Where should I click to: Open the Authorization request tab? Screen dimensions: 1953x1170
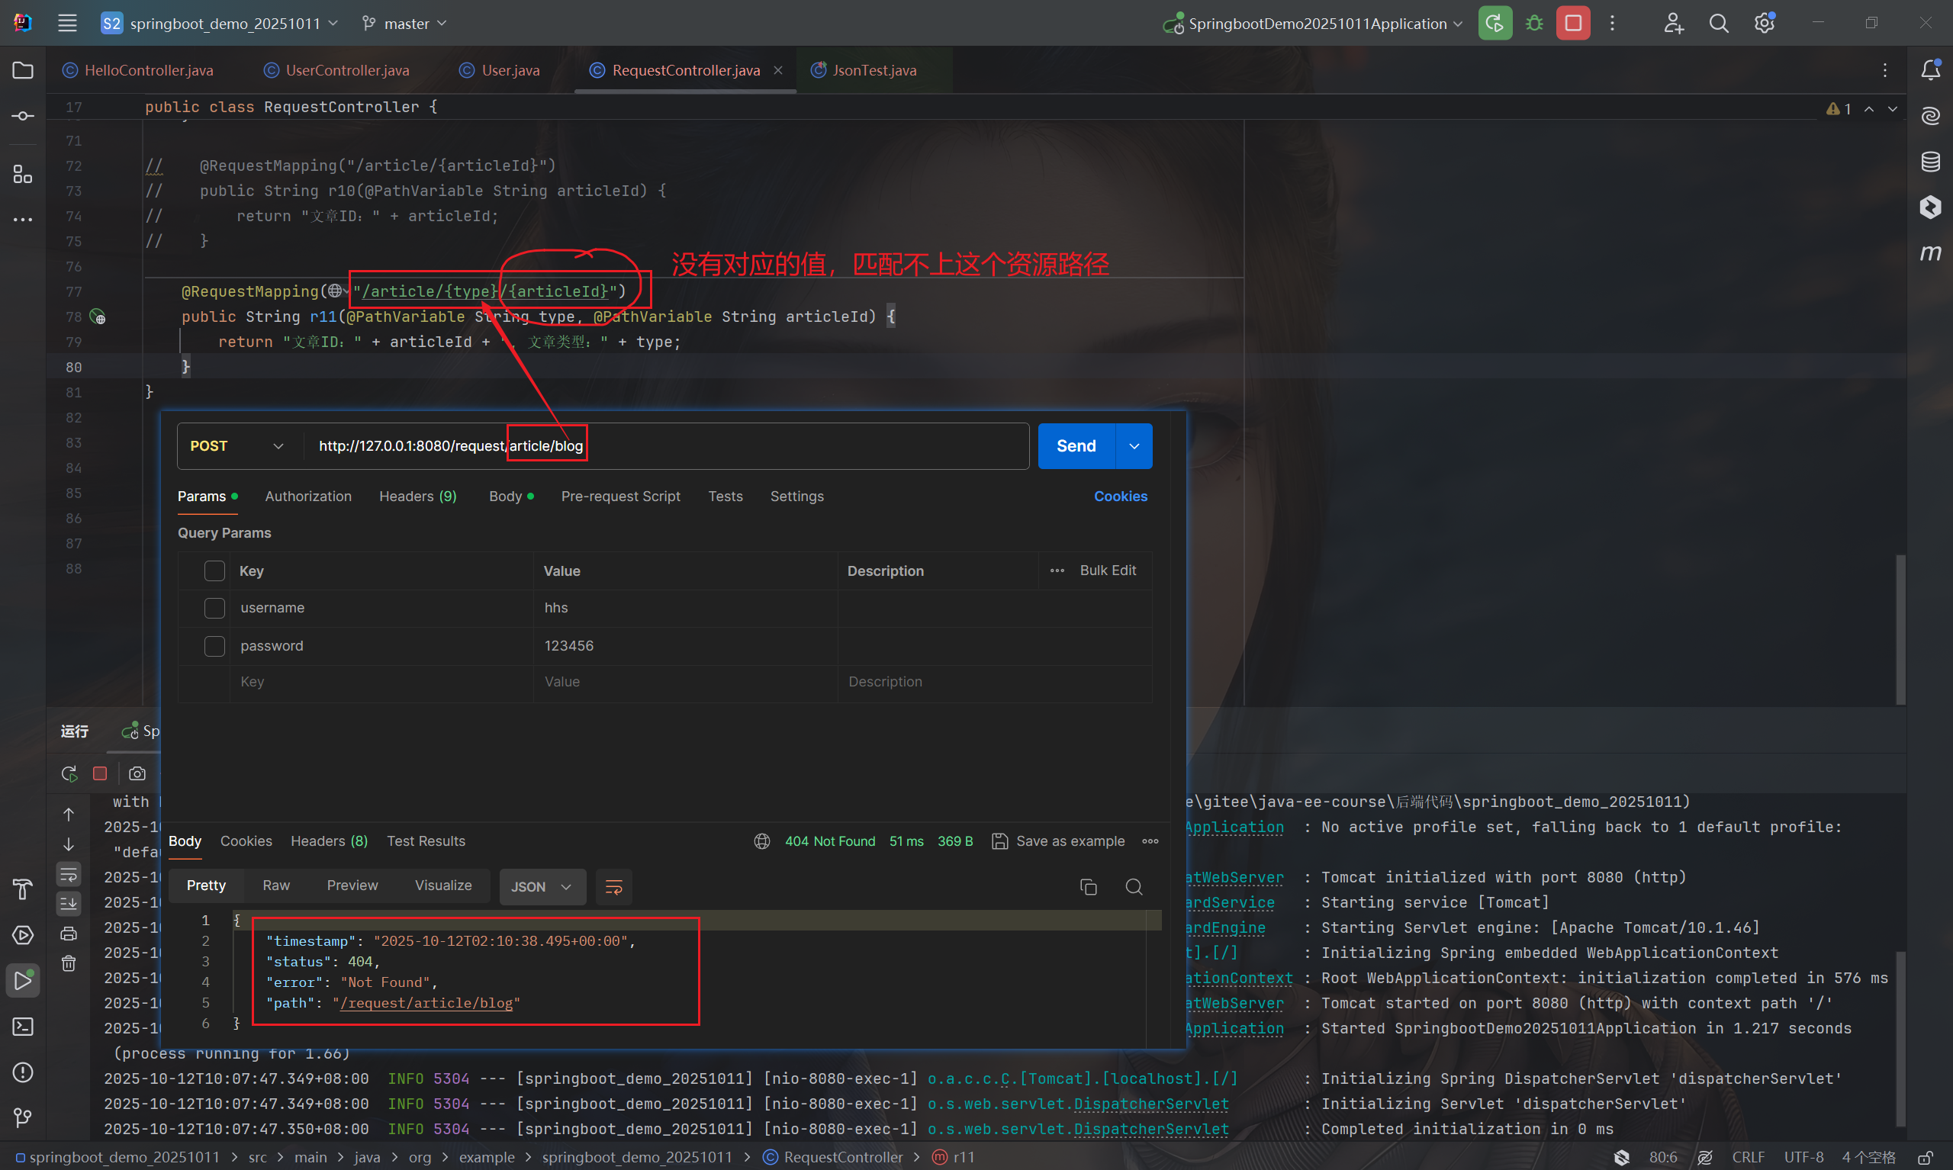pos(307,496)
